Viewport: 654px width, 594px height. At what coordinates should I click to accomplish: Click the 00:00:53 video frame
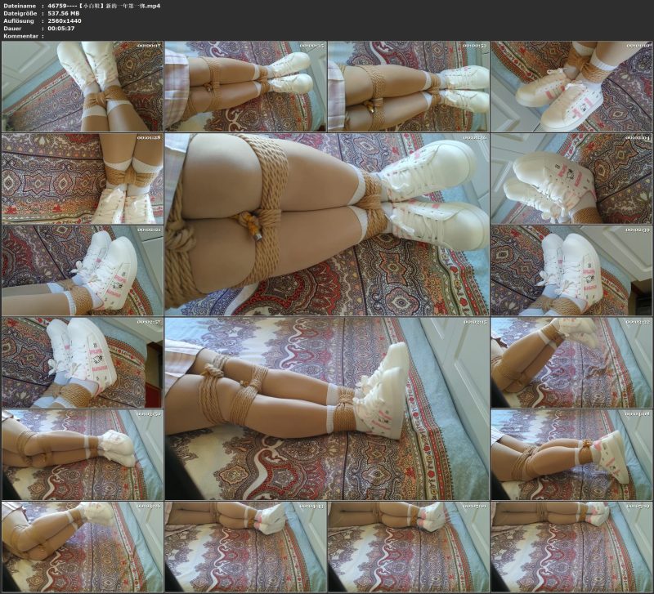click(408, 87)
